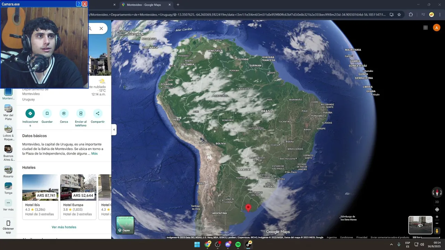Click the ESP ES language indicator
Screen dimensions: 445x250
click(x=407, y=244)
